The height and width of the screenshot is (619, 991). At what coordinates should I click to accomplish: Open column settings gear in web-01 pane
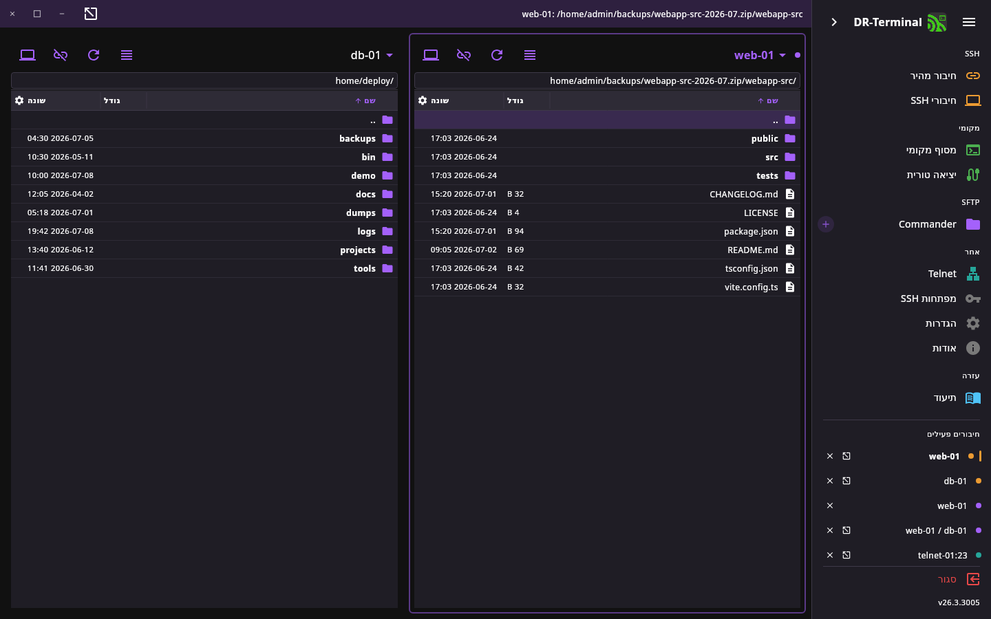click(423, 100)
